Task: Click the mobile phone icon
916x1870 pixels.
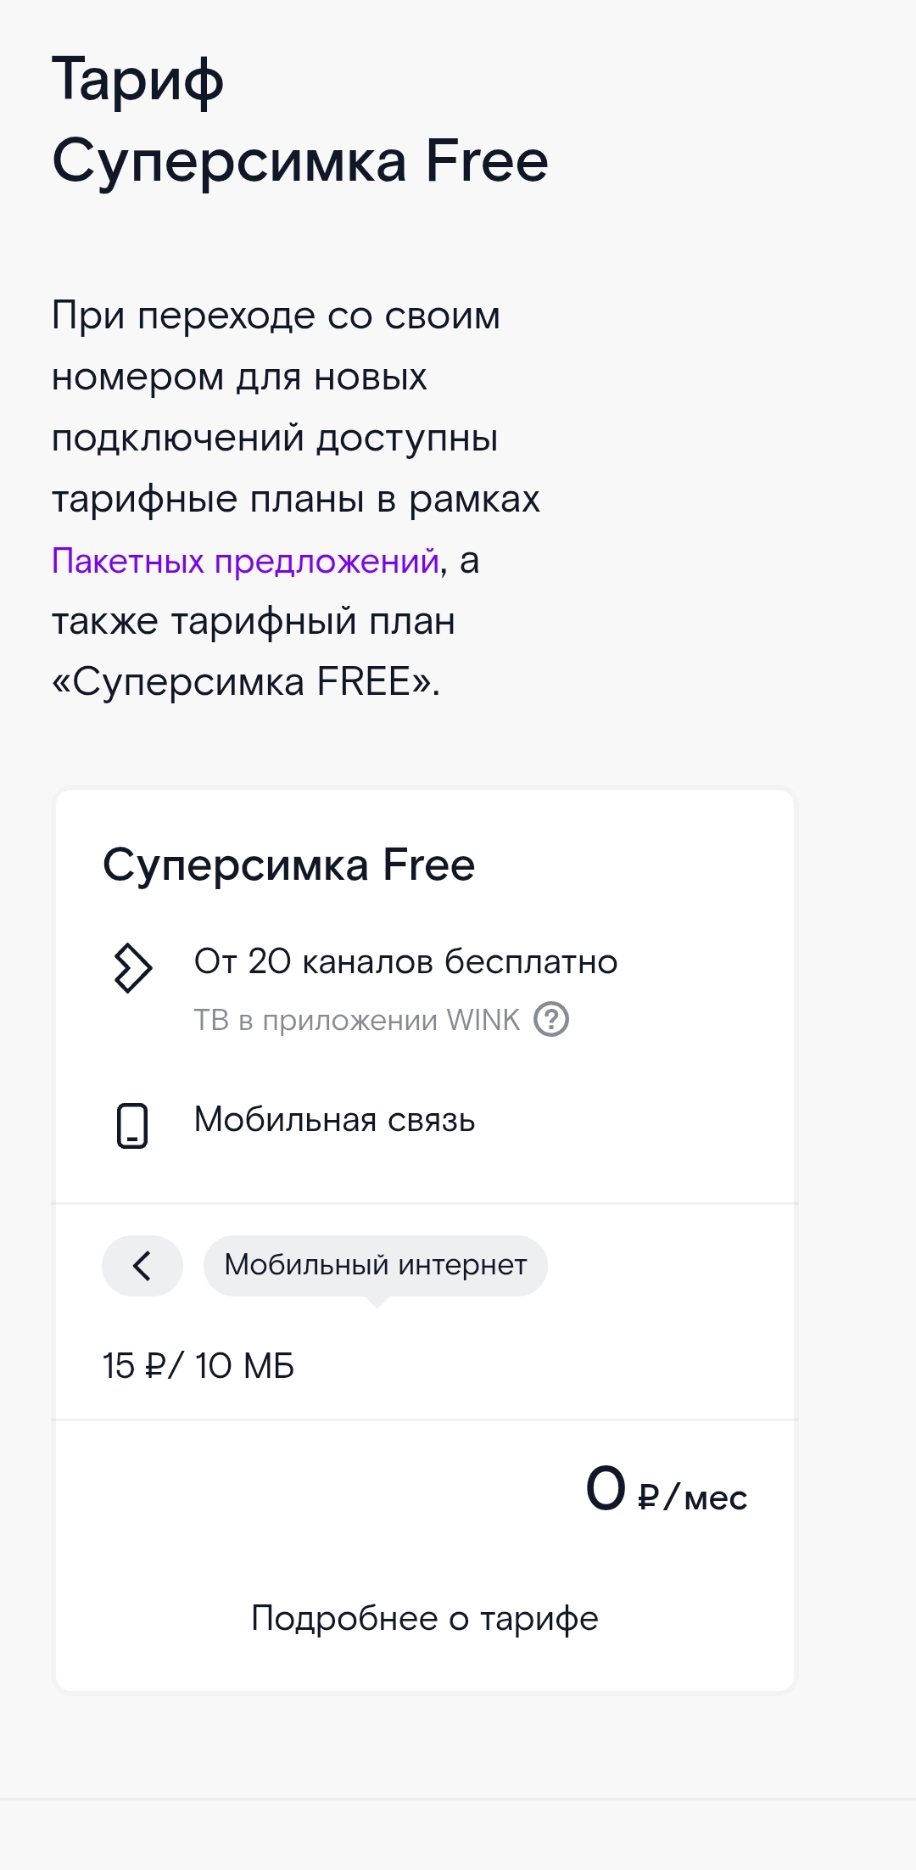Action: pyautogui.click(x=131, y=1126)
